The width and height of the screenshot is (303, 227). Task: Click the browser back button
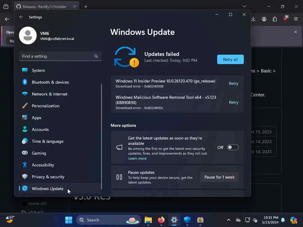[x=7, y=19]
